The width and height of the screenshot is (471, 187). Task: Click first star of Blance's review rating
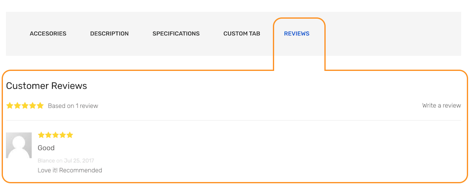[x=41, y=135]
